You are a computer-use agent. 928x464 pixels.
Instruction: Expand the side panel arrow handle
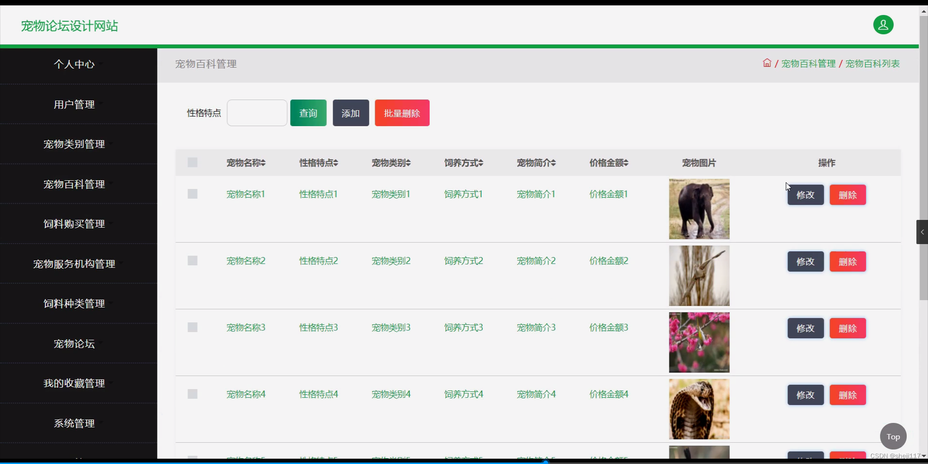(x=922, y=232)
